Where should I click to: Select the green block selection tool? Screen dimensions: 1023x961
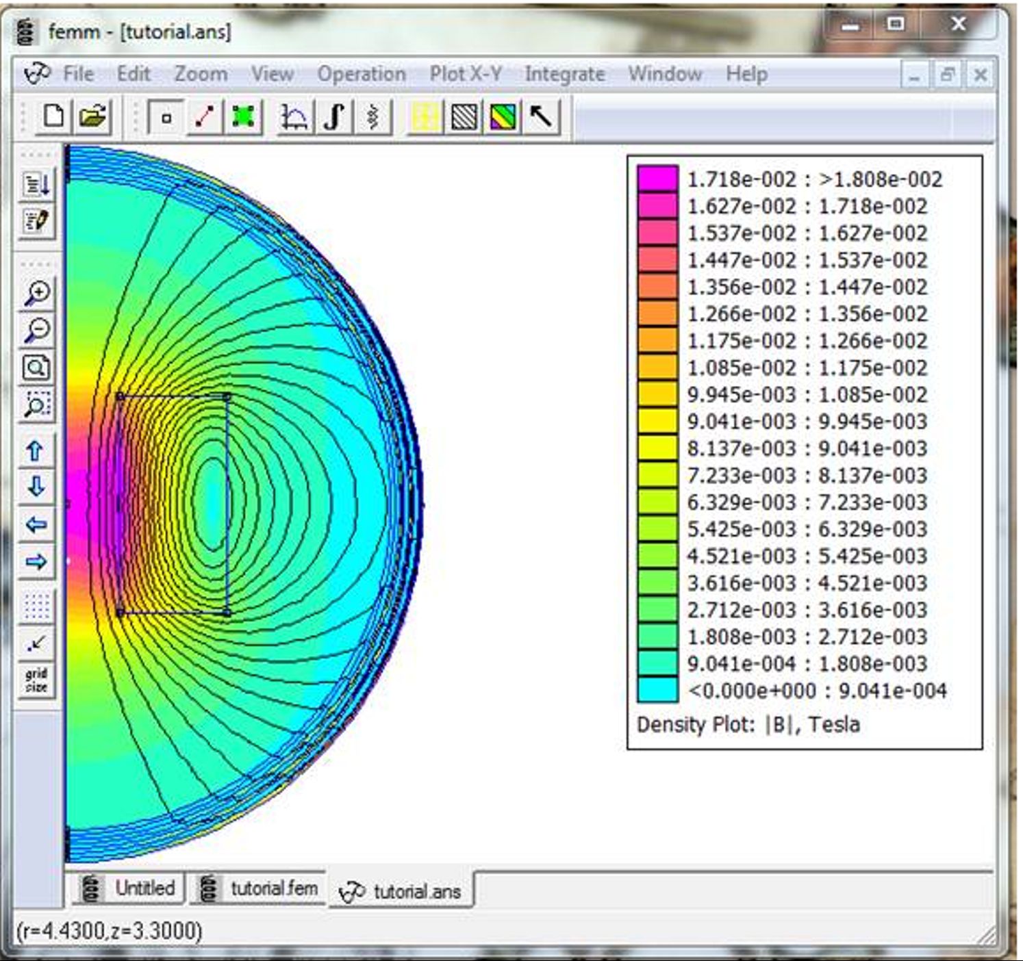[244, 116]
